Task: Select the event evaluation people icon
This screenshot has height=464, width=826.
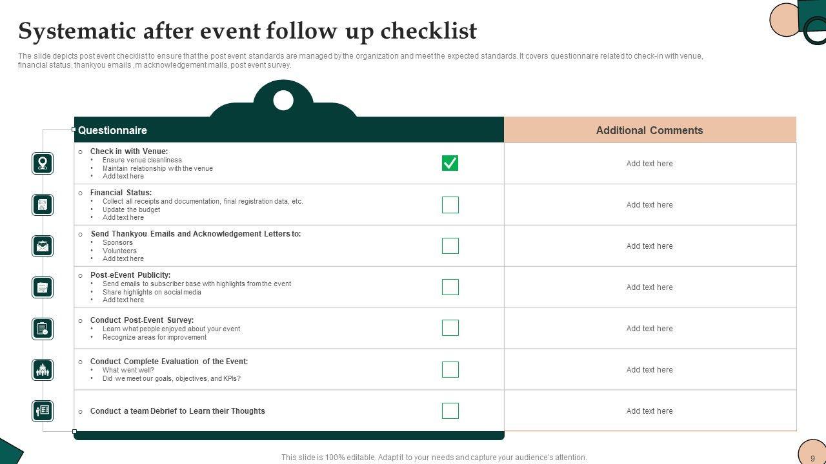Action: [x=43, y=370]
